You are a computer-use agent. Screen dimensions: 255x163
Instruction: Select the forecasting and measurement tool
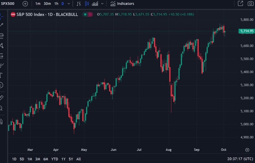[x=2, y=56]
